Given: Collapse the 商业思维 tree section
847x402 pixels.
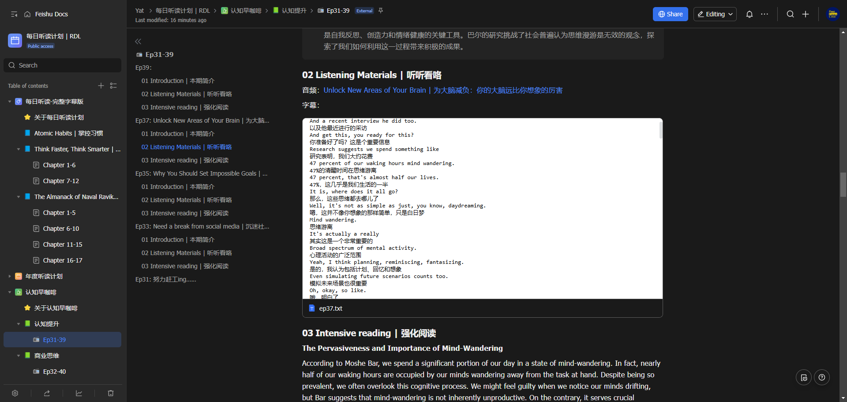Looking at the screenshot, I should pyautogui.click(x=19, y=356).
